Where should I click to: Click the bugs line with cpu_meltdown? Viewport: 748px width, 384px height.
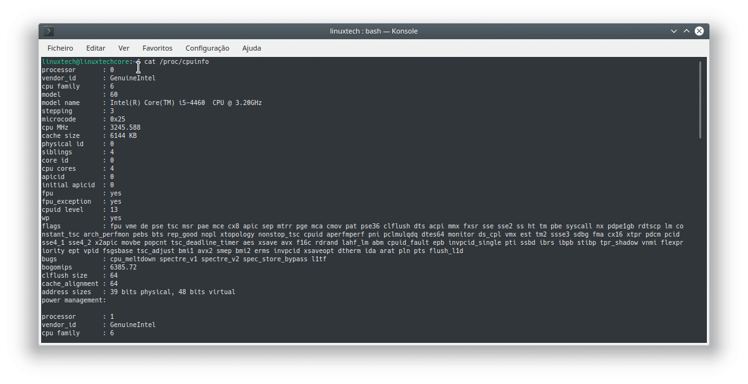(184, 259)
